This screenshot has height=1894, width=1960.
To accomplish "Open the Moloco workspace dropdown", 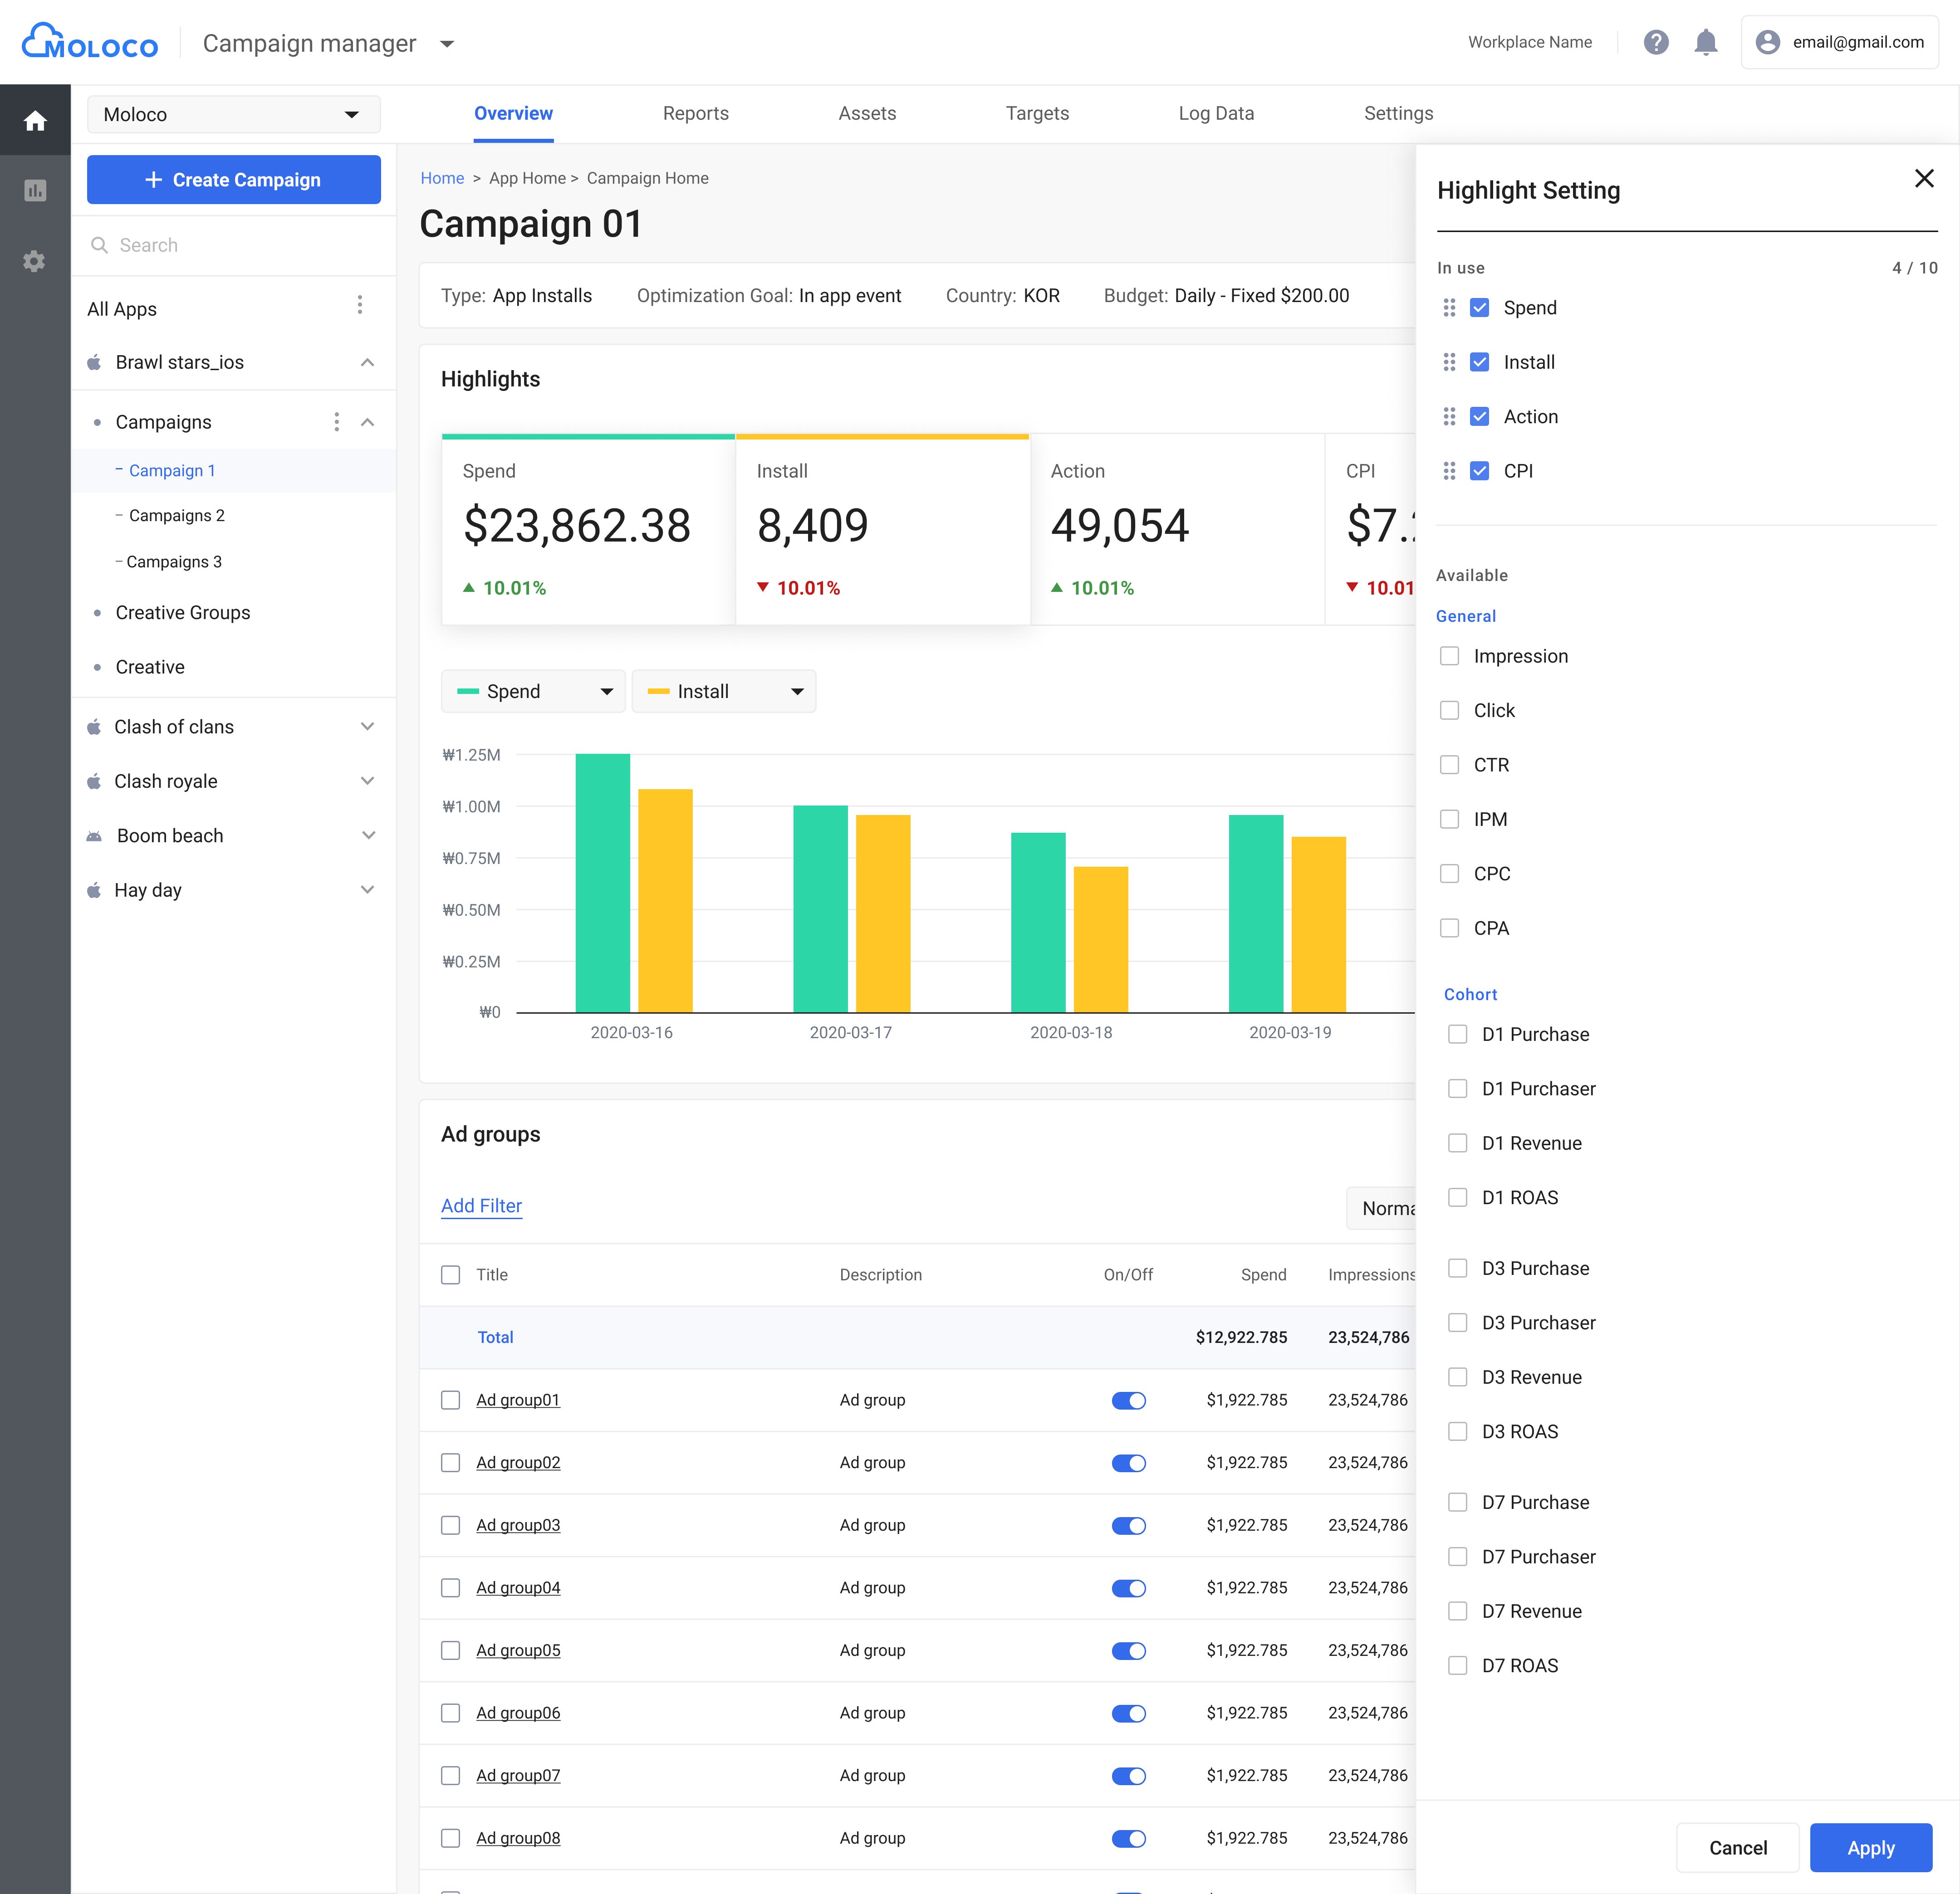I will point(233,114).
